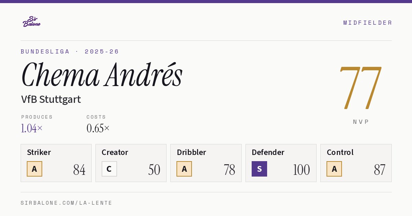This screenshot has height=216, width=412.
Task: Click the Sir Balone logo
Action: 31,22
